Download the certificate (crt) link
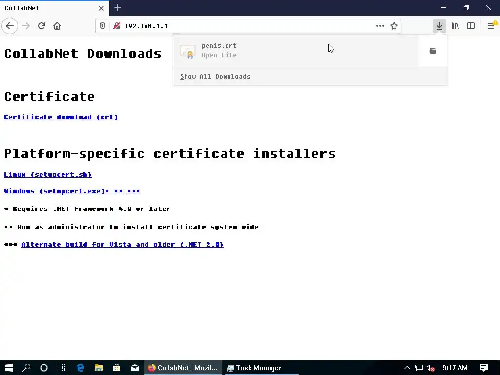 click(61, 117)
